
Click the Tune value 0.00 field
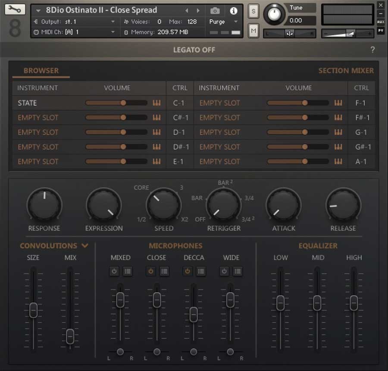click(300, 21)
